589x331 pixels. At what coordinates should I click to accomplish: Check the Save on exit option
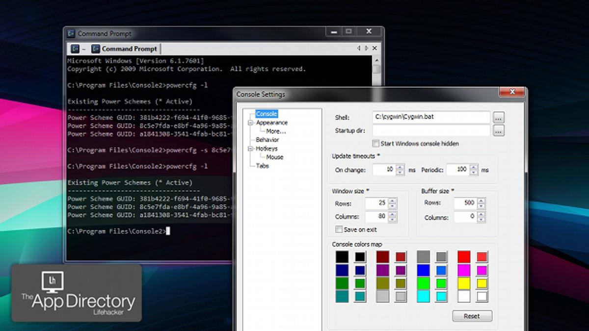click(x=339, y=229)
